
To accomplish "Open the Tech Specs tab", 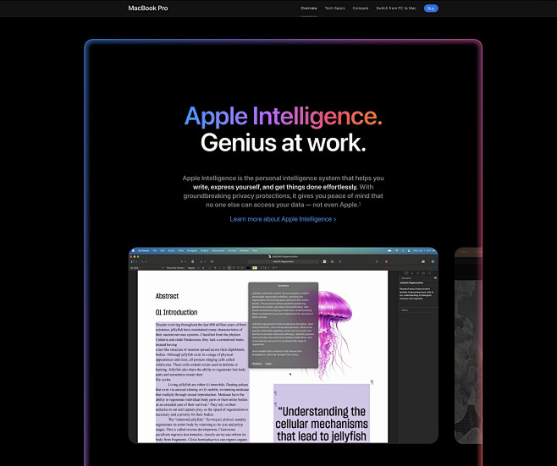I will point(334,8).
